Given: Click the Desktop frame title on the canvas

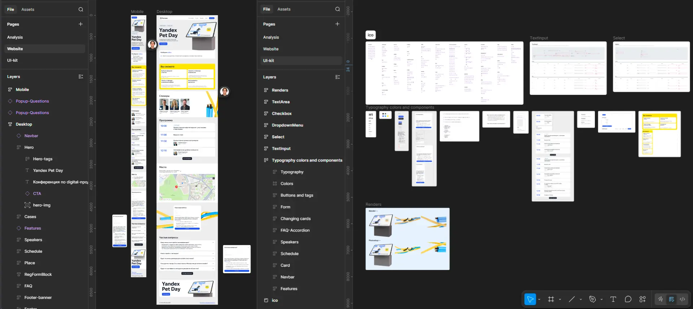Looking at the screenshot, I should [164, 12].
